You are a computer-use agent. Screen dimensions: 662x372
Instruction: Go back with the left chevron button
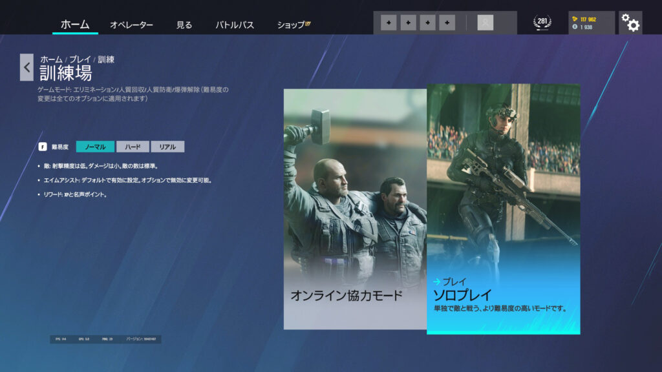[x=27, y=67]
